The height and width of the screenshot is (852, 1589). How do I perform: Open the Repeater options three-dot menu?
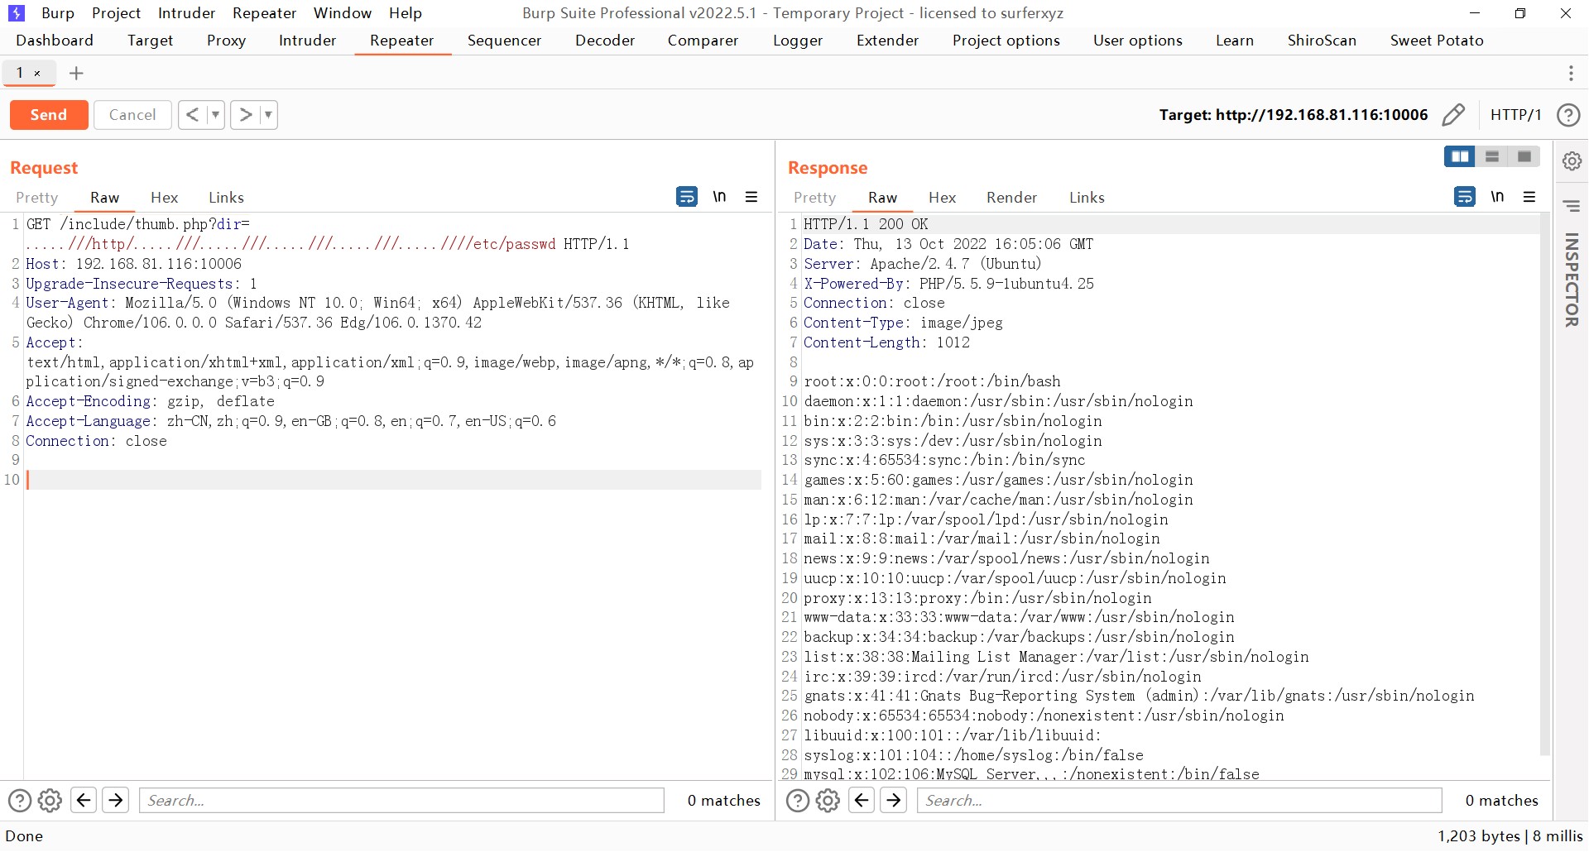click(1571, 74)
